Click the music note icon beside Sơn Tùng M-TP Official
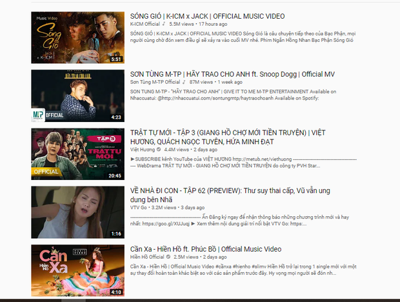400x302 pixels. click(184, 82)
